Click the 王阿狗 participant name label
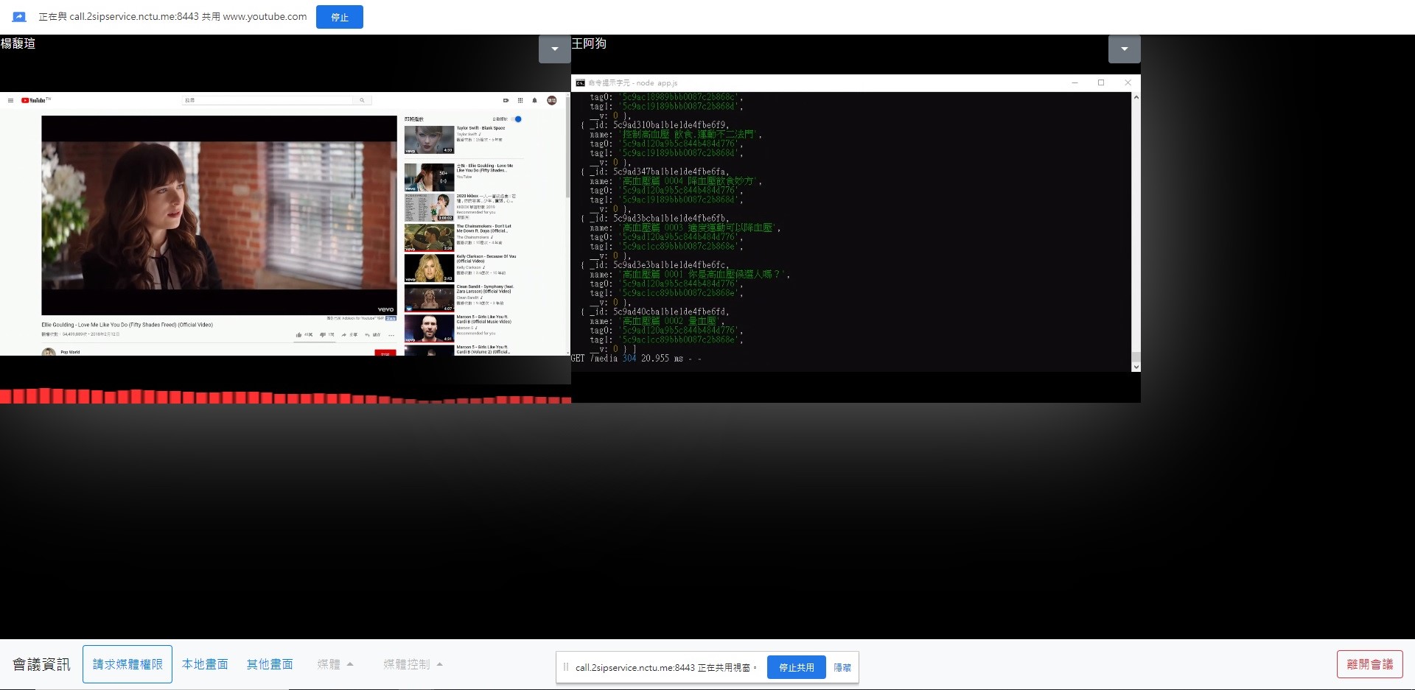The height and width of the screenshot is (690, 1415). (589, 43)
